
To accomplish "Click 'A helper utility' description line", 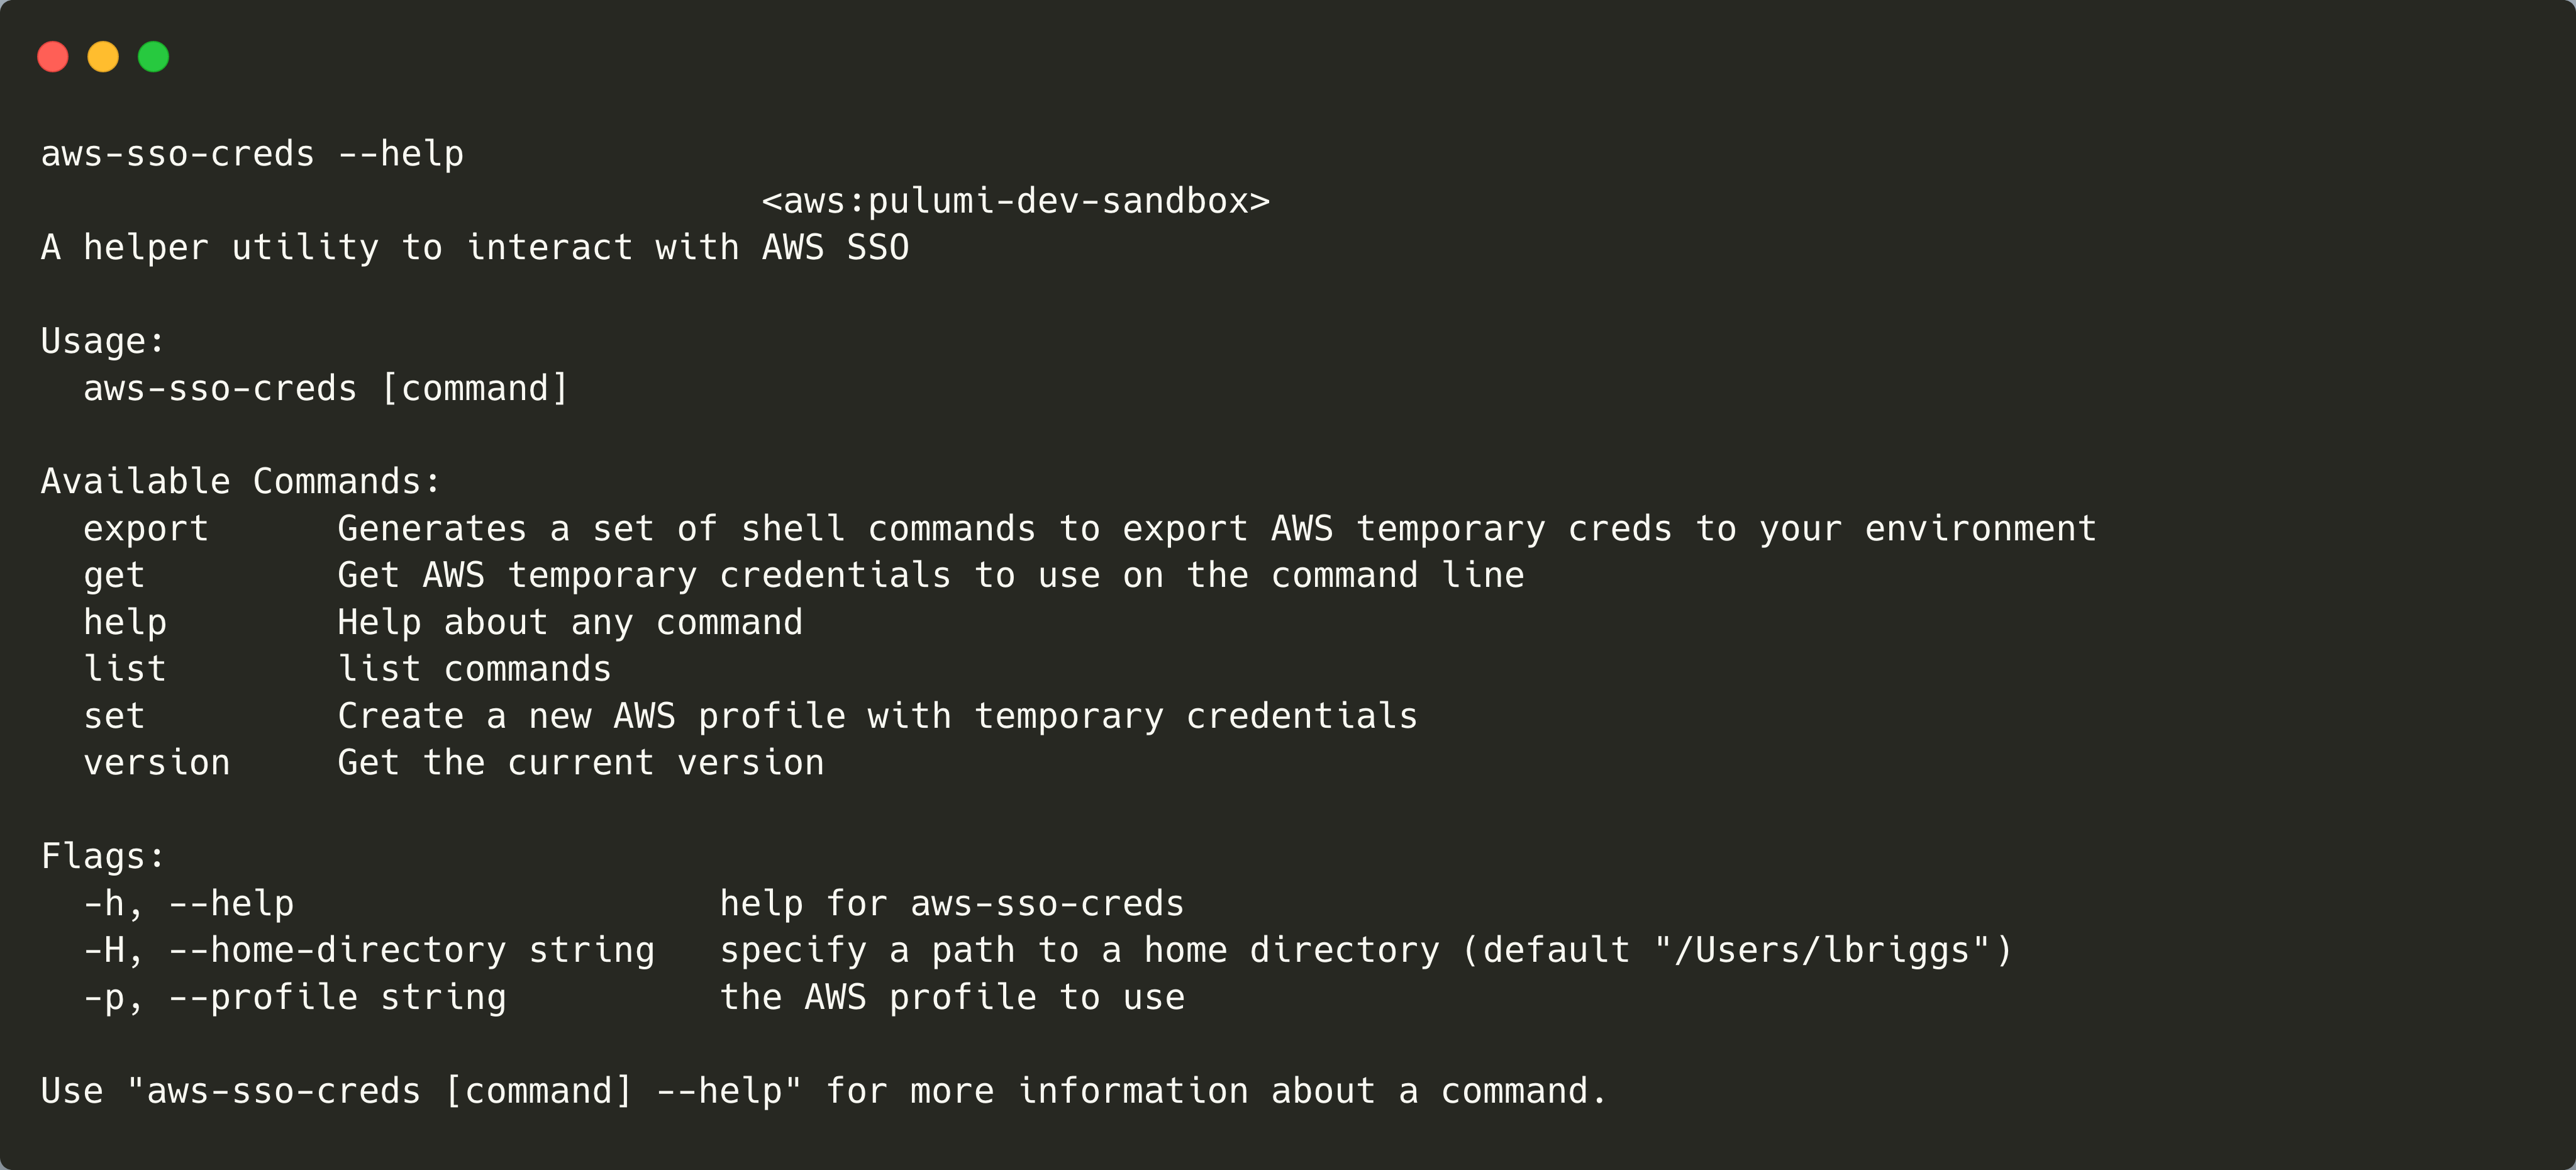I will pos(475,248).
